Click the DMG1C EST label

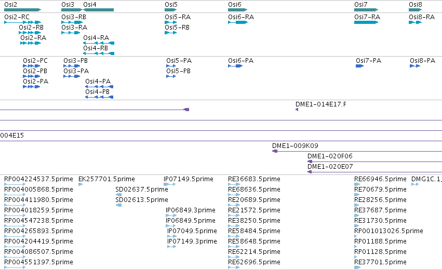[x=426, y=179]
